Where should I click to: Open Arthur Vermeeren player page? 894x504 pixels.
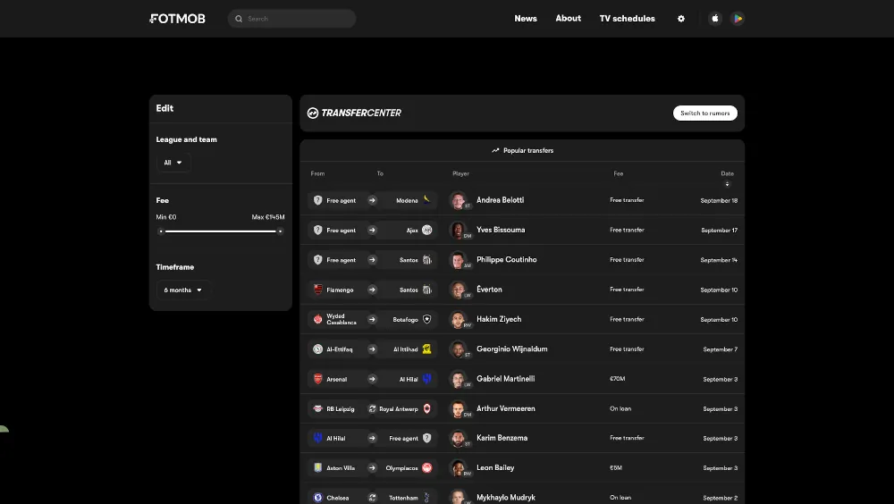click(506, 408)
